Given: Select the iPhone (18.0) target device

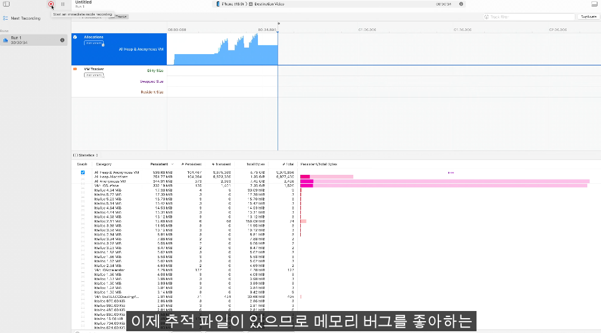Looking at the screenshot, I should (231, 4).
